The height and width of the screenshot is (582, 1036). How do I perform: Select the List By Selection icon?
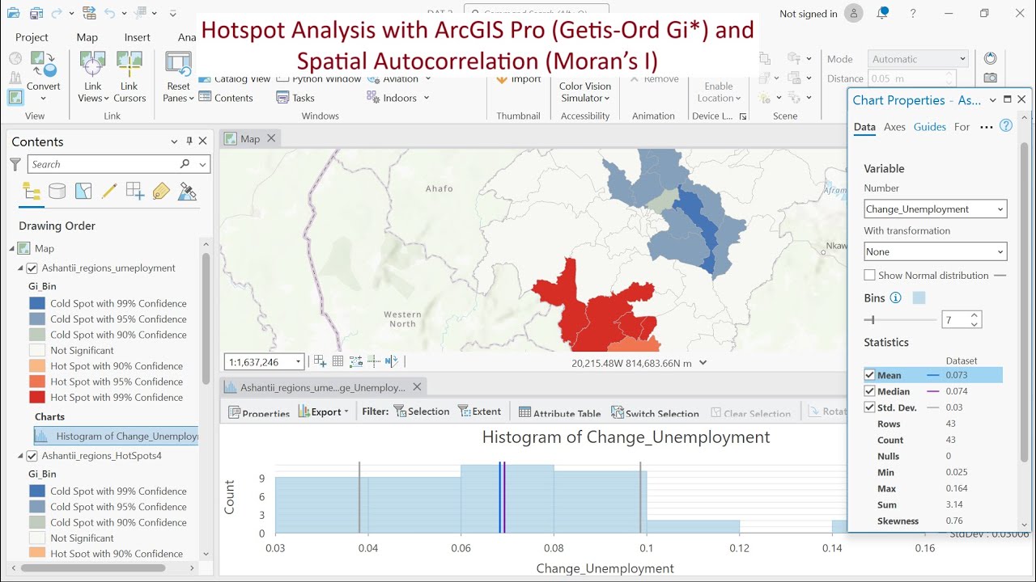coord(83,192)
